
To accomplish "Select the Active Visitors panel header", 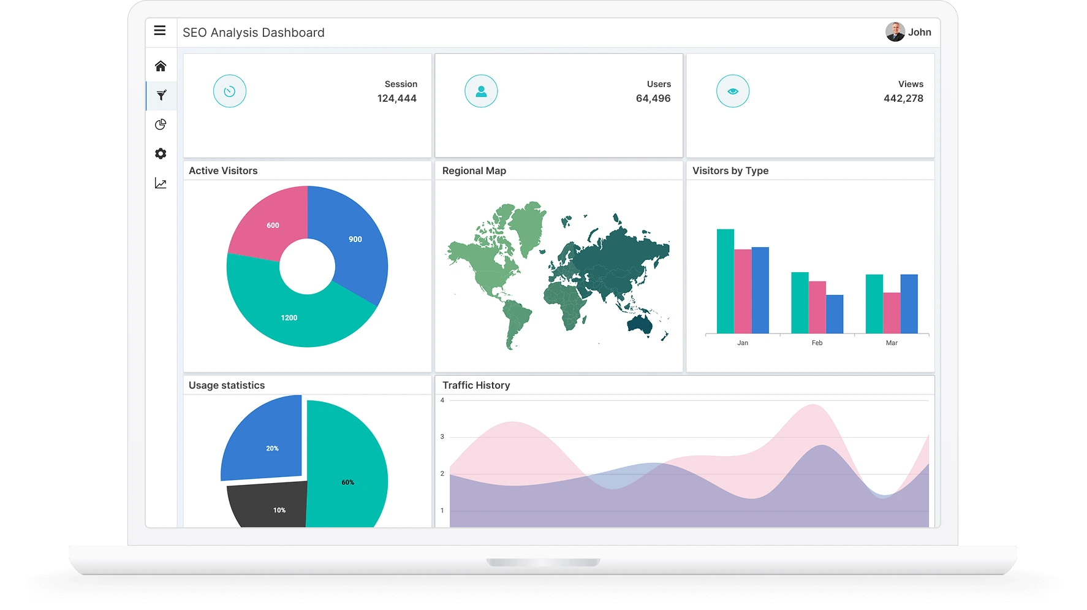I will tap(223, 170).
